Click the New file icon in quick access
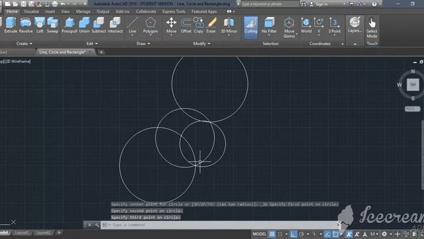 (x=7, y=4)
